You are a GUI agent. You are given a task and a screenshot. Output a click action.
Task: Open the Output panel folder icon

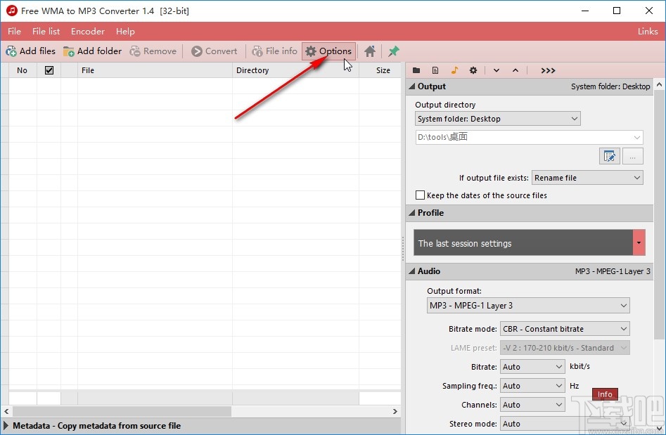(x=416, y=70)
